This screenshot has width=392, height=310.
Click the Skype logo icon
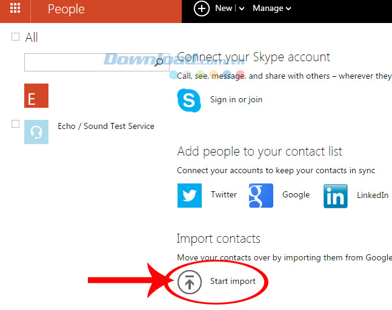[x=188, y=99]
